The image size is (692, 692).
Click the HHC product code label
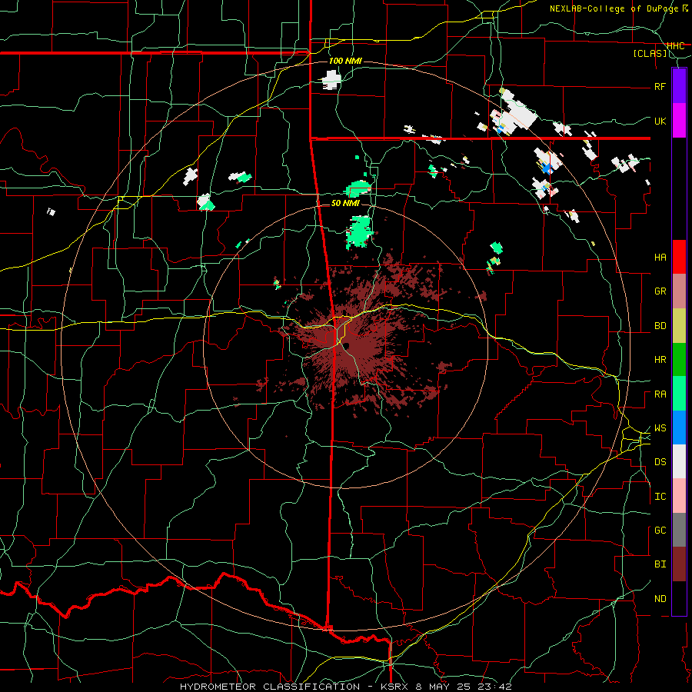click(x=676, y=46)
